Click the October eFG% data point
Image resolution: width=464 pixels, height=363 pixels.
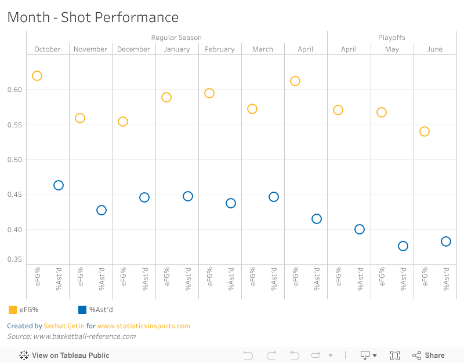tap(37, 76)
